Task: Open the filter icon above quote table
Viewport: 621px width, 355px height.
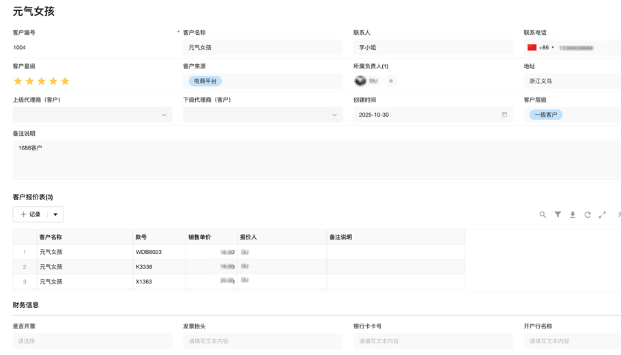Action: click(558, 214)
